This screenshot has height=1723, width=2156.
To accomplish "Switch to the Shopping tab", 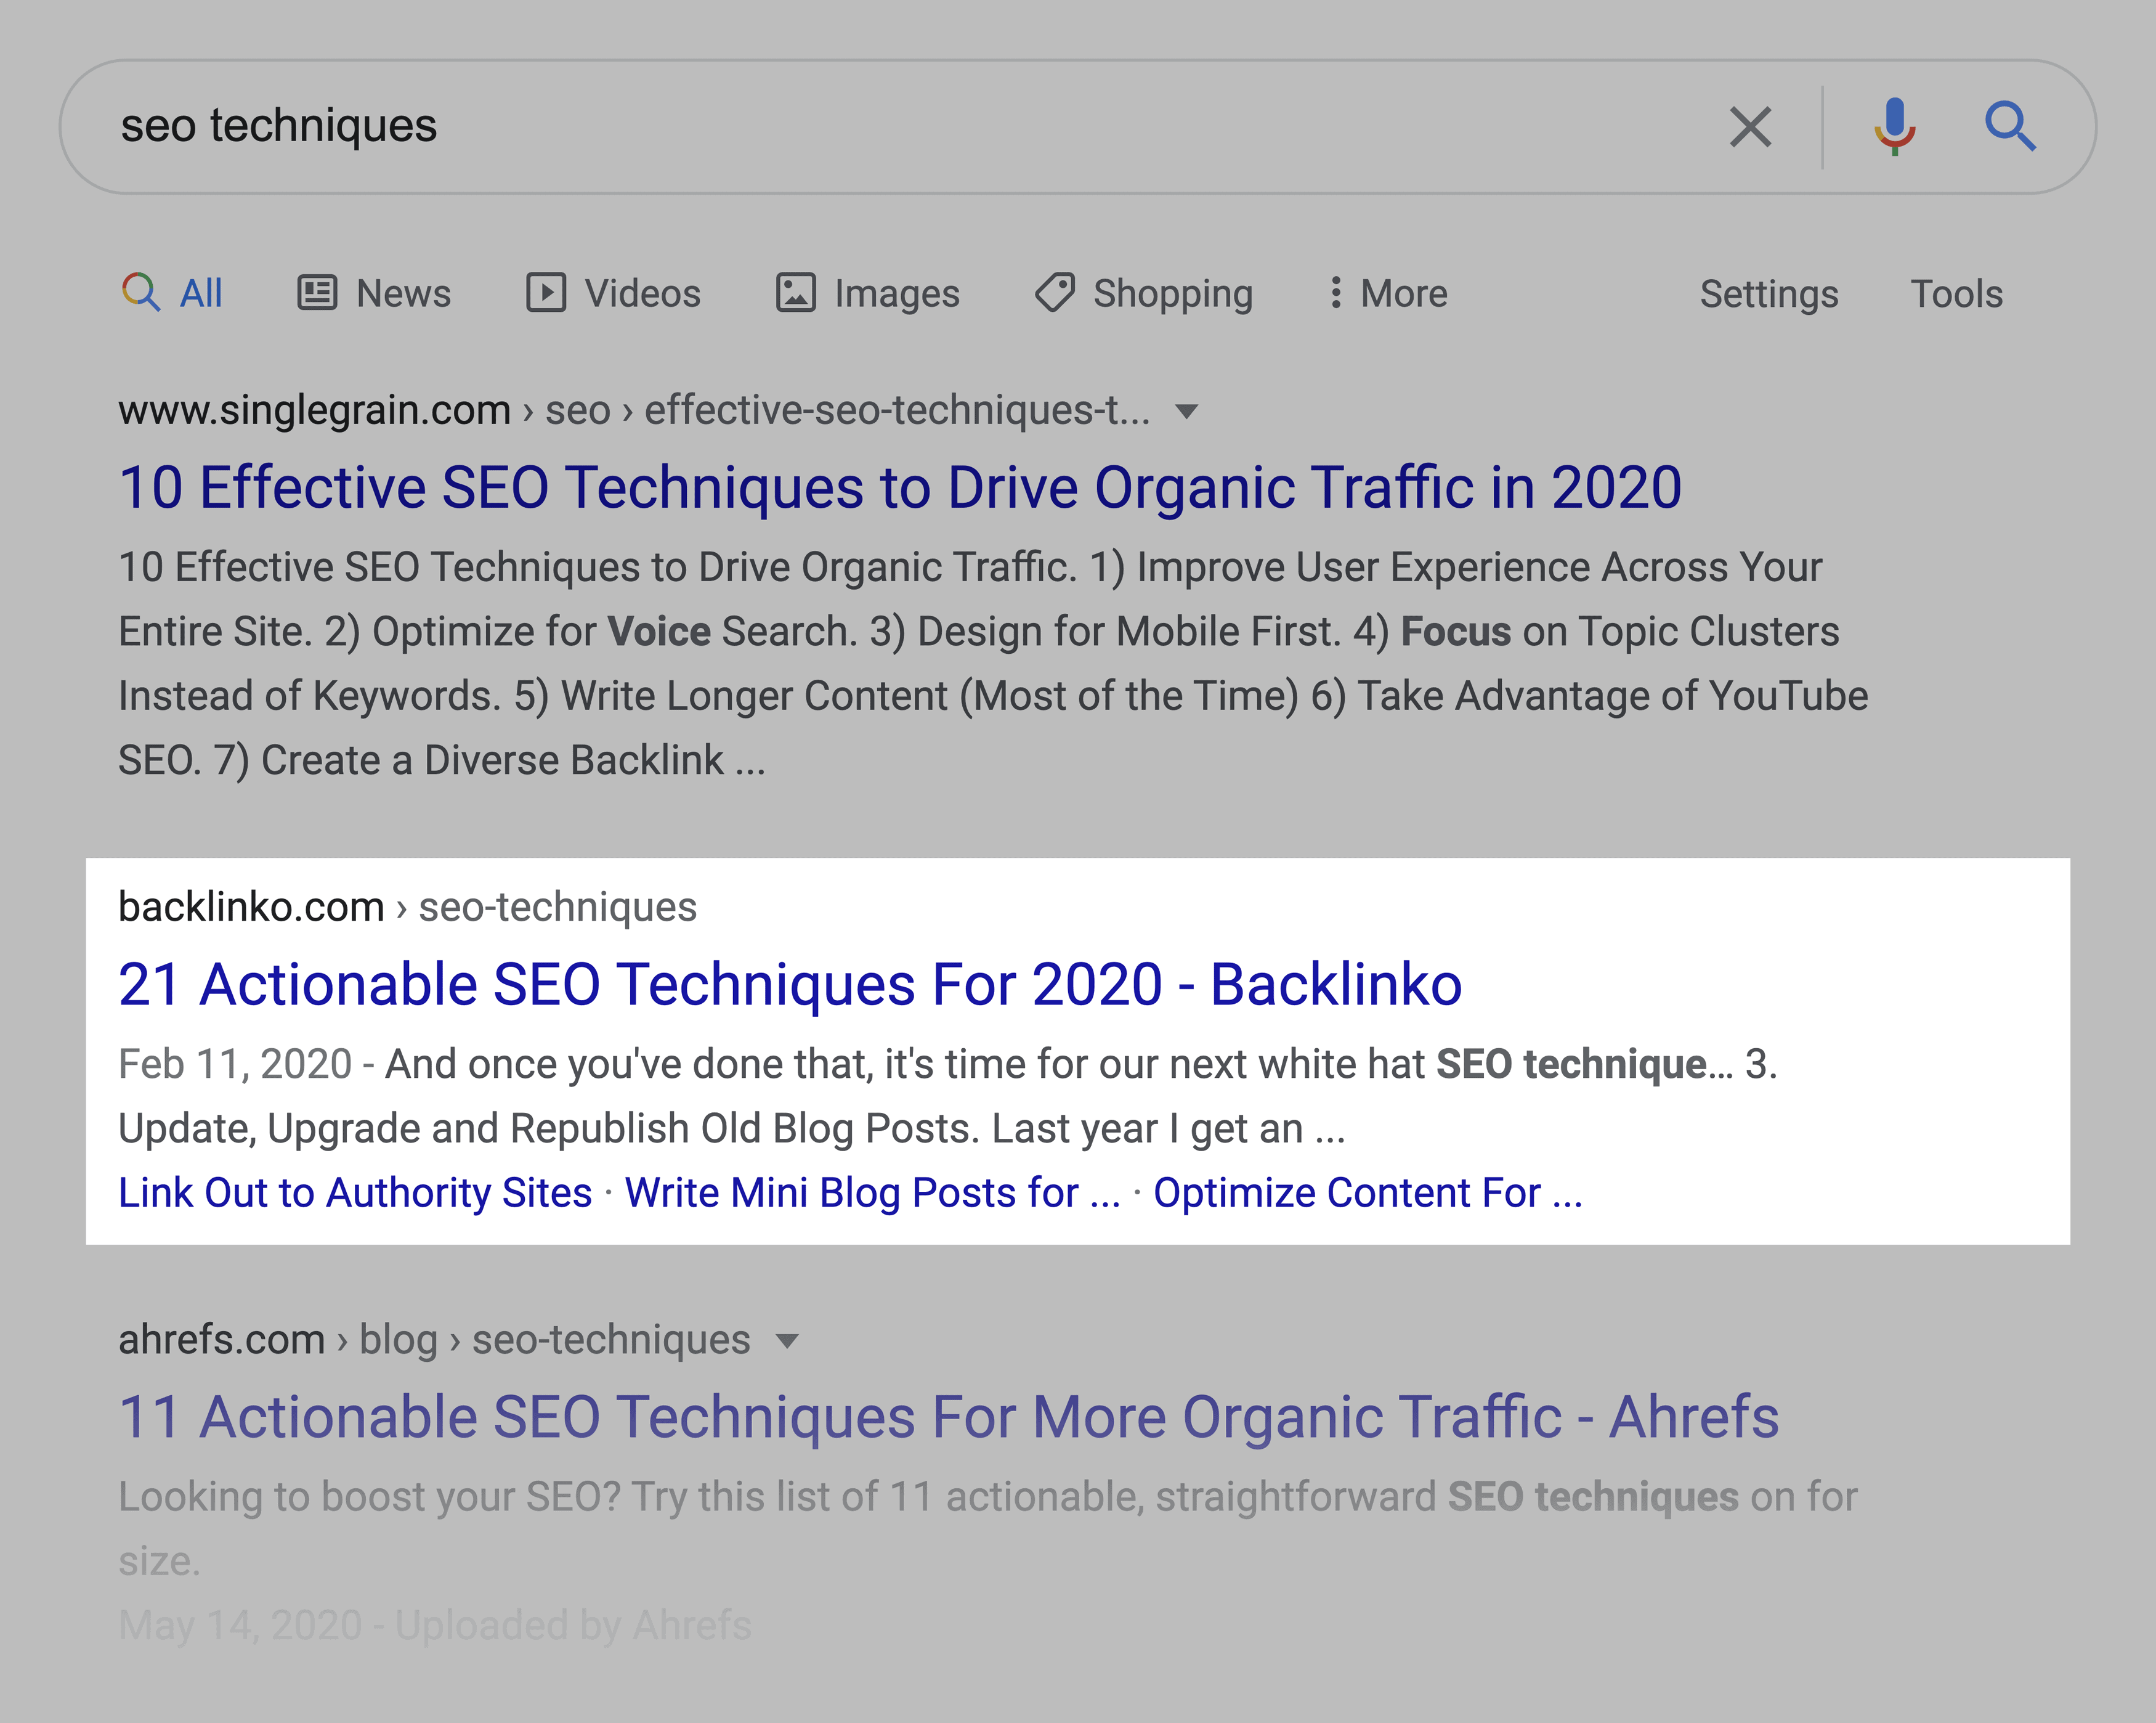I will tap(1143, 293).
